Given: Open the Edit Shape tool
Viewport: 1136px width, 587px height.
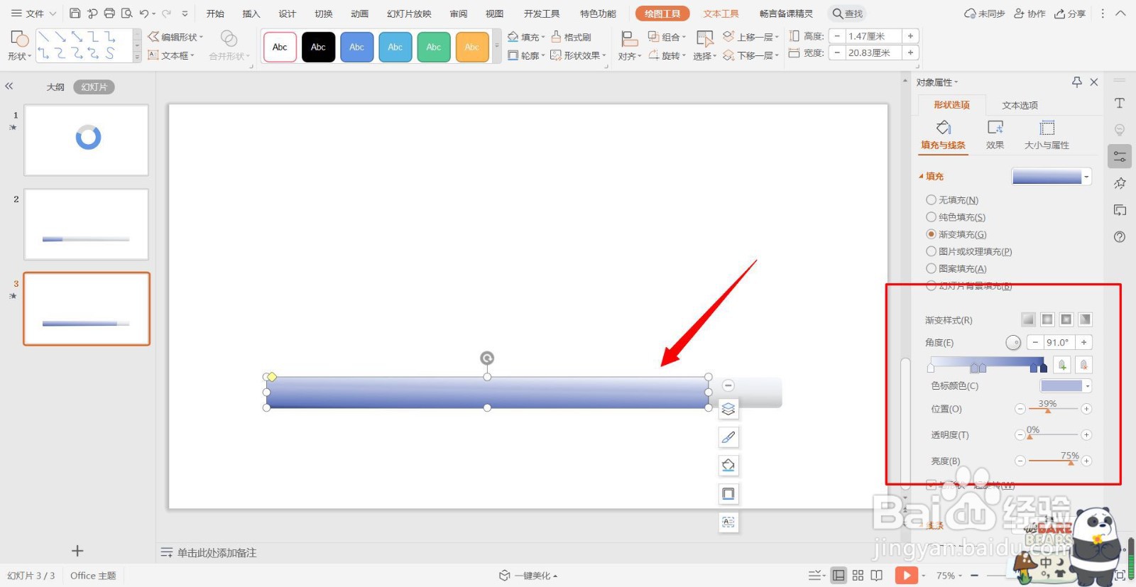Looking at the screenshot, I should [x=175, y=37].
